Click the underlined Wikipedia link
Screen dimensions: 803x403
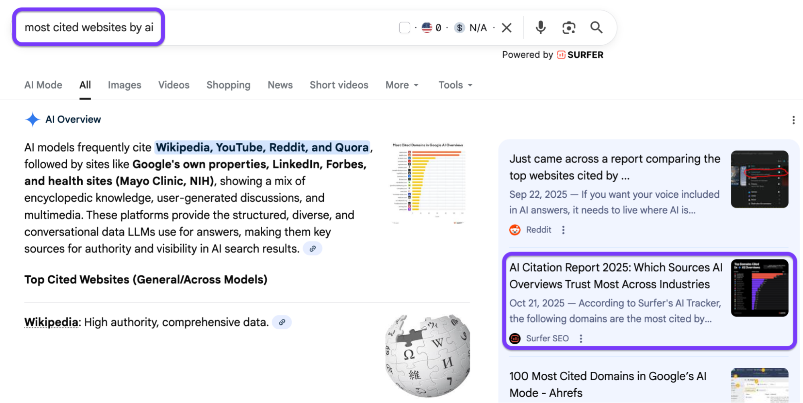[51, 322]
